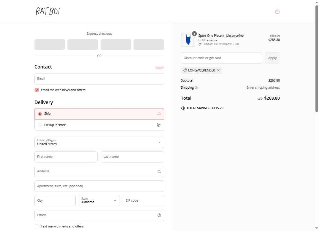The width and height of the screenshot is (319, 231).
Task: Focus the Address input field
Action: [x=99, y=171]
